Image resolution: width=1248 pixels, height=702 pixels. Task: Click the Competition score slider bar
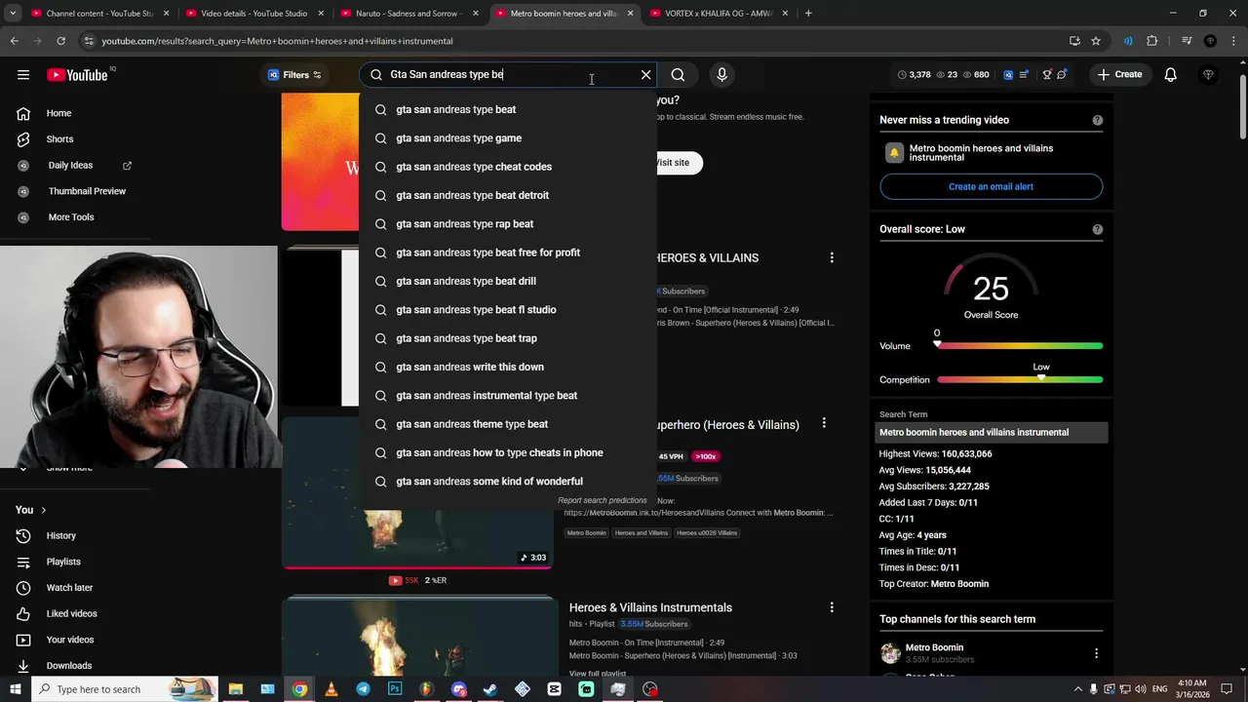[1020, 379]
